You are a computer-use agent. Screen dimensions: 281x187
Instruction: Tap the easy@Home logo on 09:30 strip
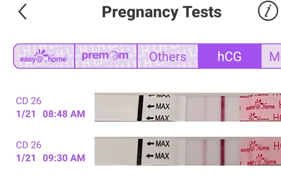(256, 147)
